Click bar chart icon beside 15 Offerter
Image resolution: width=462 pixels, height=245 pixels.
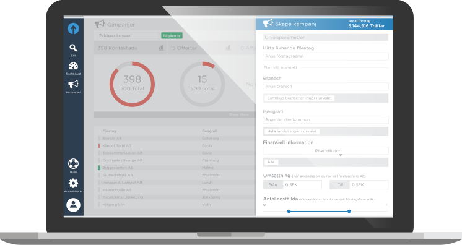pos(228,48)
